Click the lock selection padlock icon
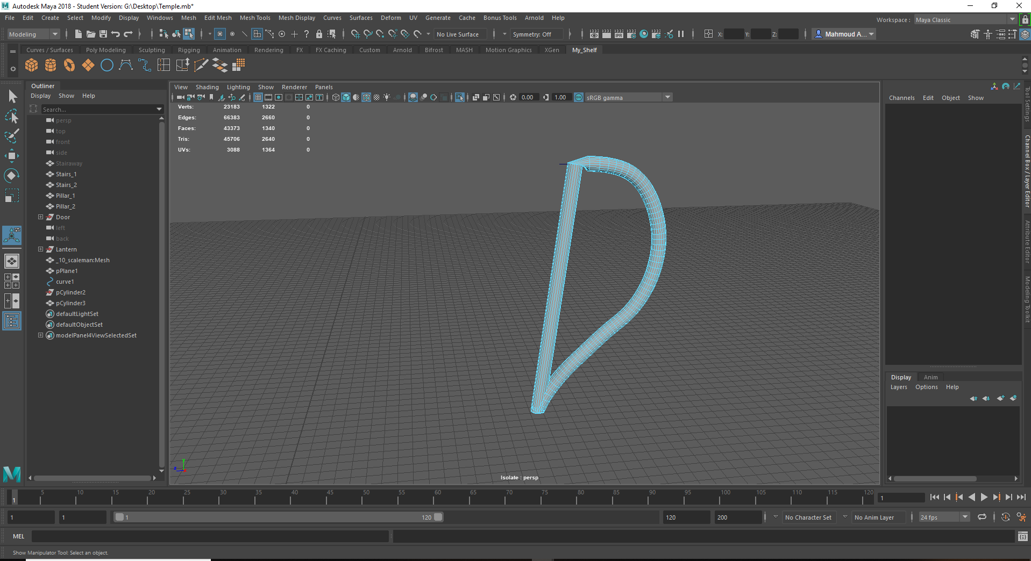The height and width of the screenshot is (561, 1031). [x=319, y=34]
